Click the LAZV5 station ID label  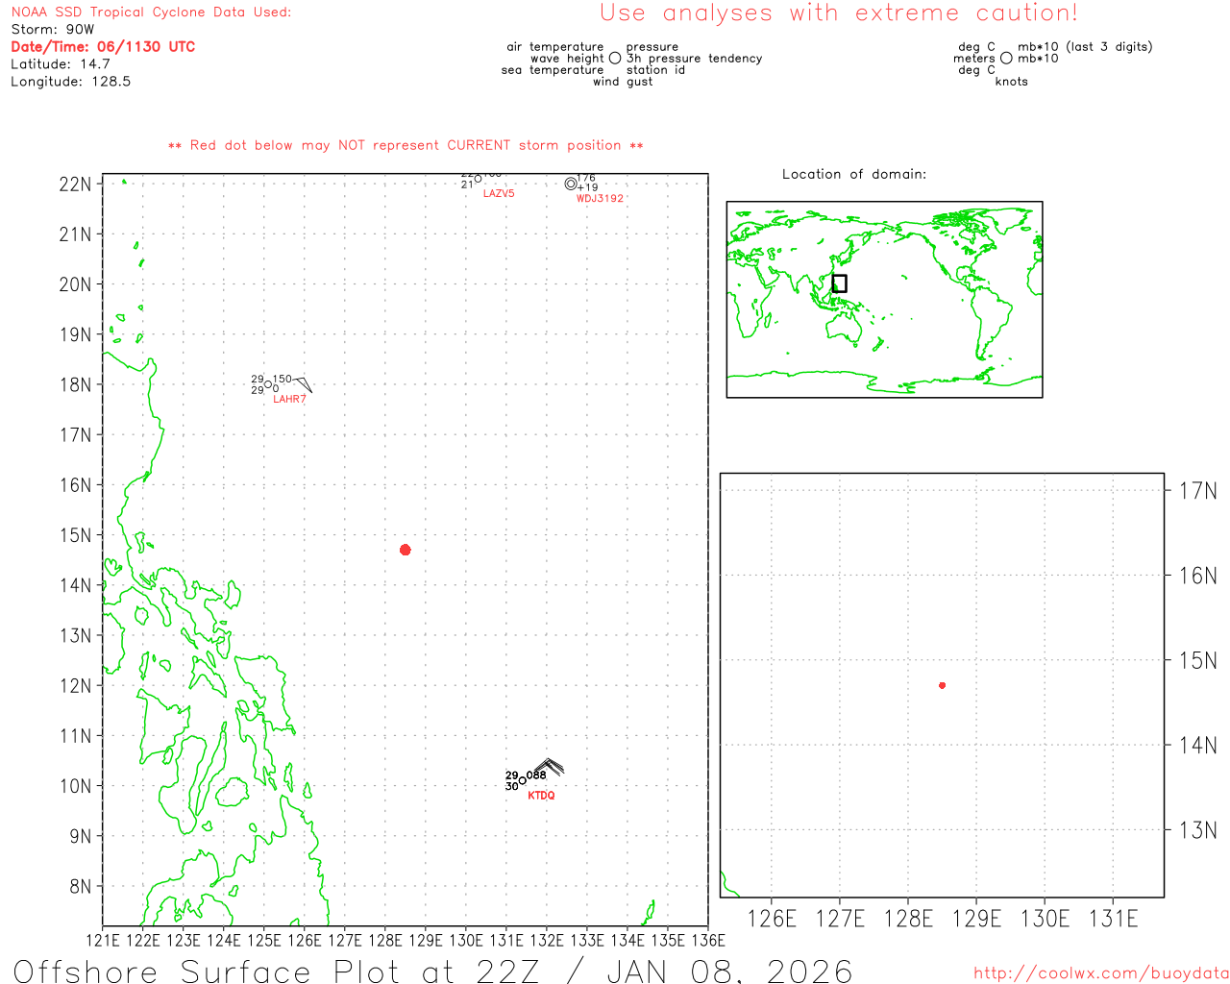click(x=499, y=194)
